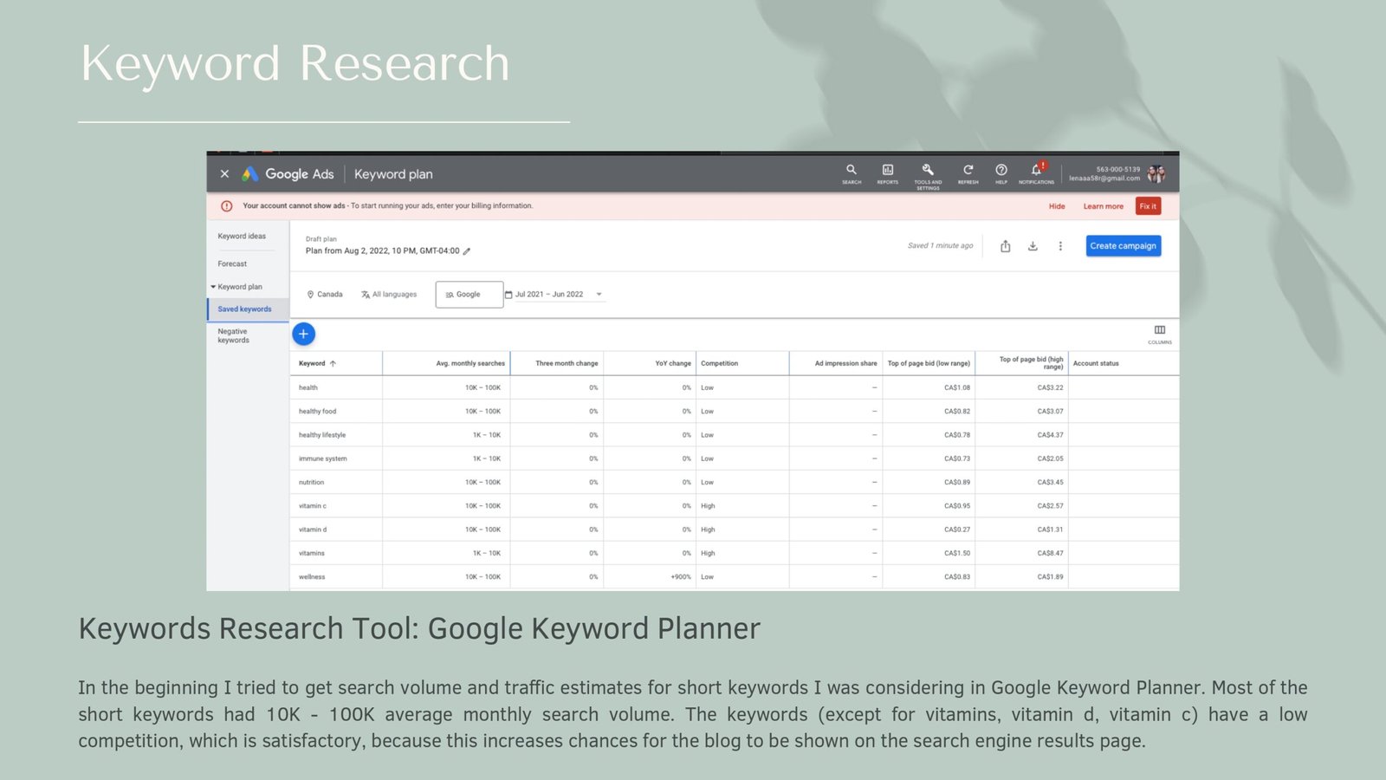Hide the billing warning banner

coord(1057,206)
